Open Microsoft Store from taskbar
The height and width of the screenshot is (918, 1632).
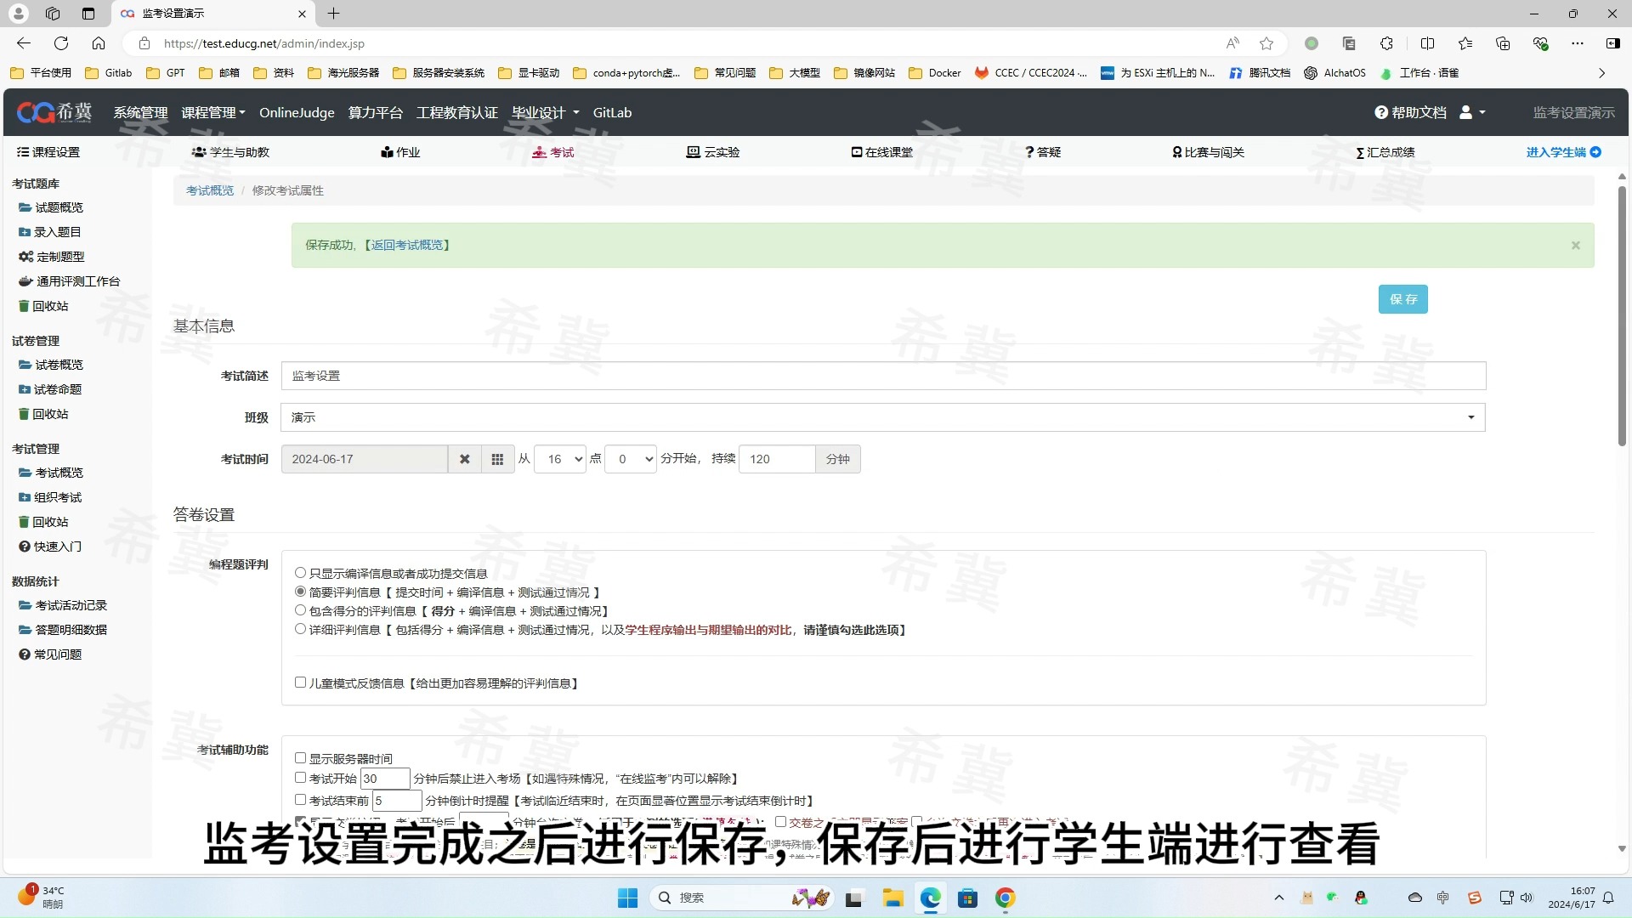[x=967, y=898]
